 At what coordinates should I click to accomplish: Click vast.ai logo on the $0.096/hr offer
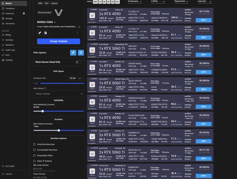(92, 50)
